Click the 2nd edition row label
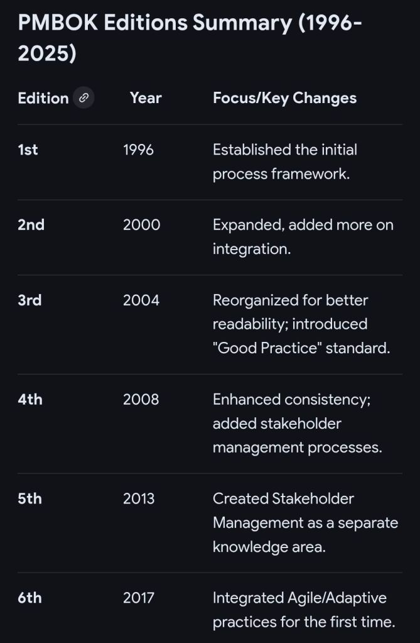 [x=31, y=225]
